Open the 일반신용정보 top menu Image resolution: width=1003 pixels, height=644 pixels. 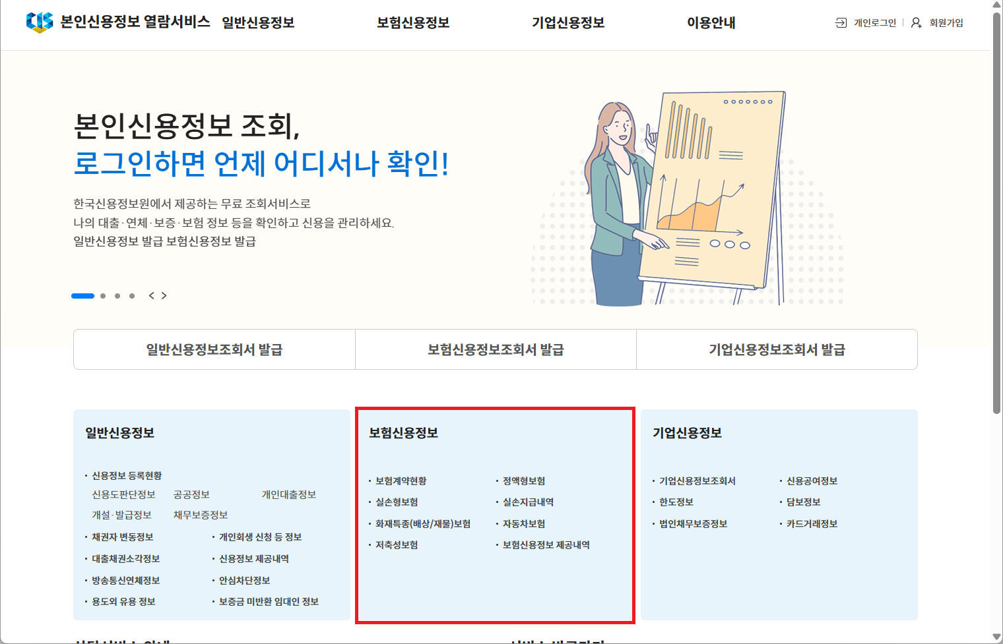pos(258,23)
